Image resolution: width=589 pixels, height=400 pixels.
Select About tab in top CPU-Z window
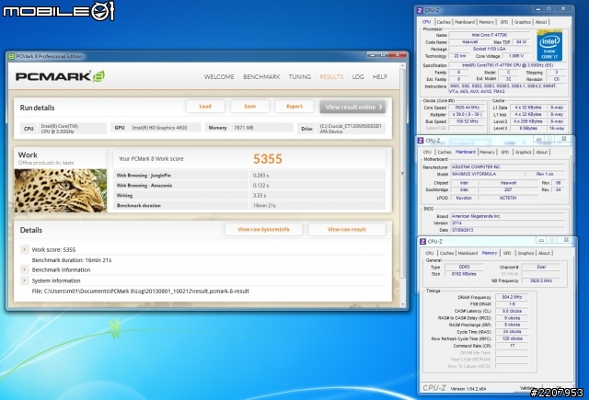pos(541,22)
